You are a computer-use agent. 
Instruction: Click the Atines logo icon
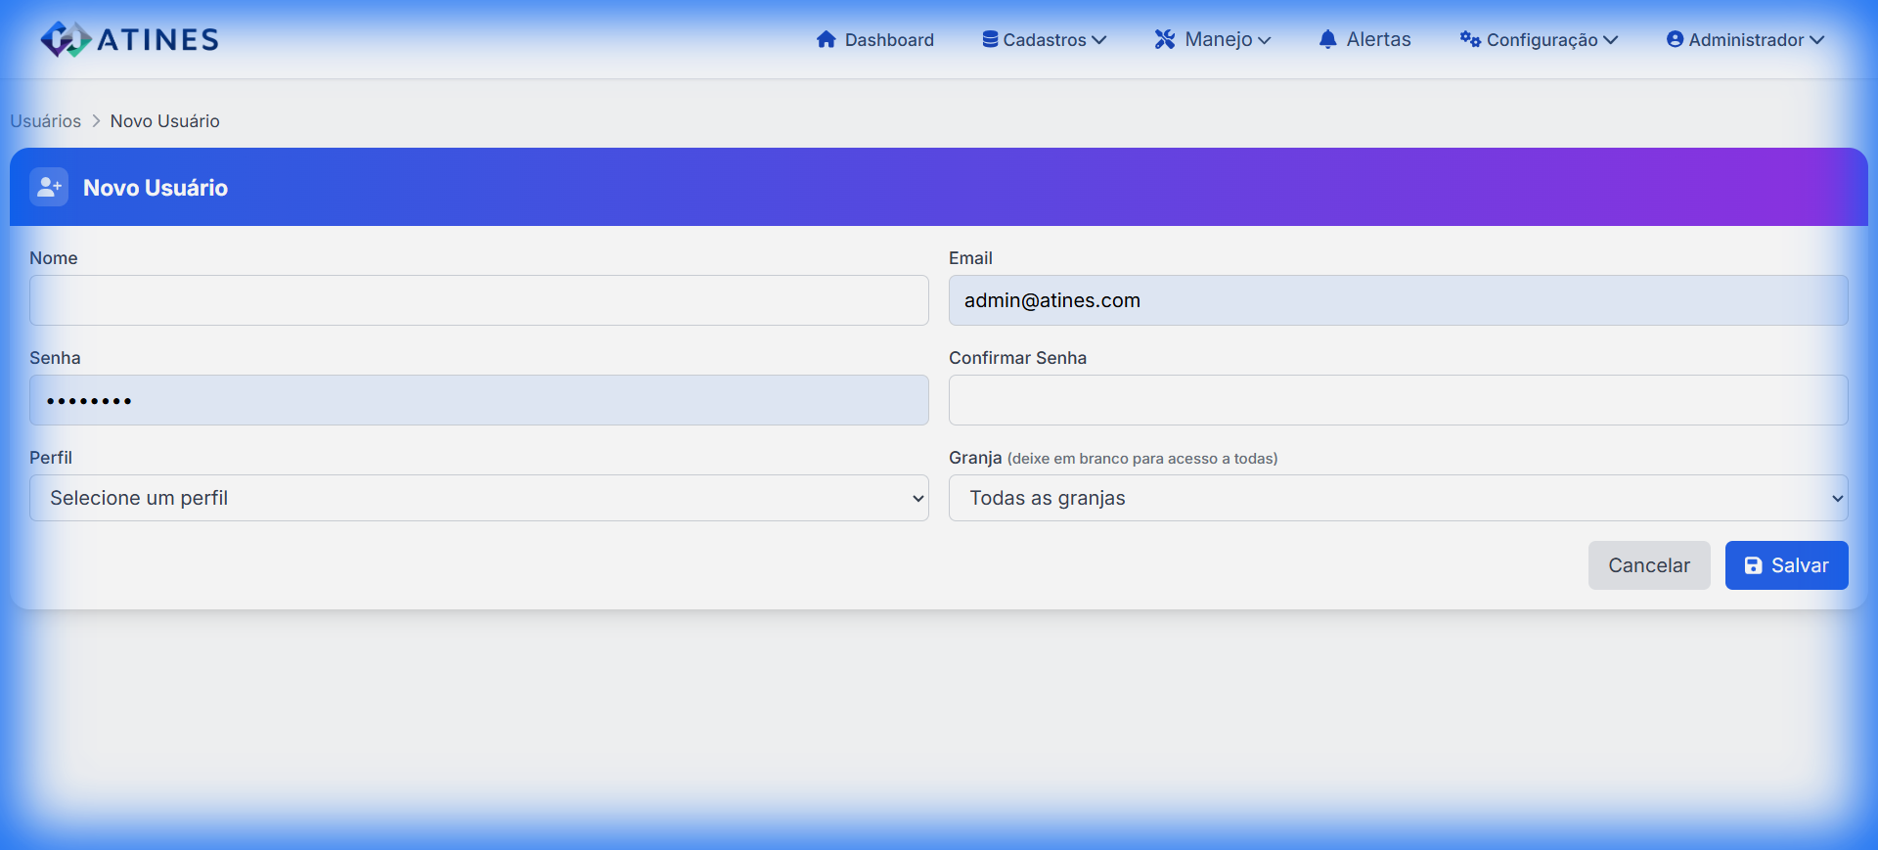coord(66,39)
